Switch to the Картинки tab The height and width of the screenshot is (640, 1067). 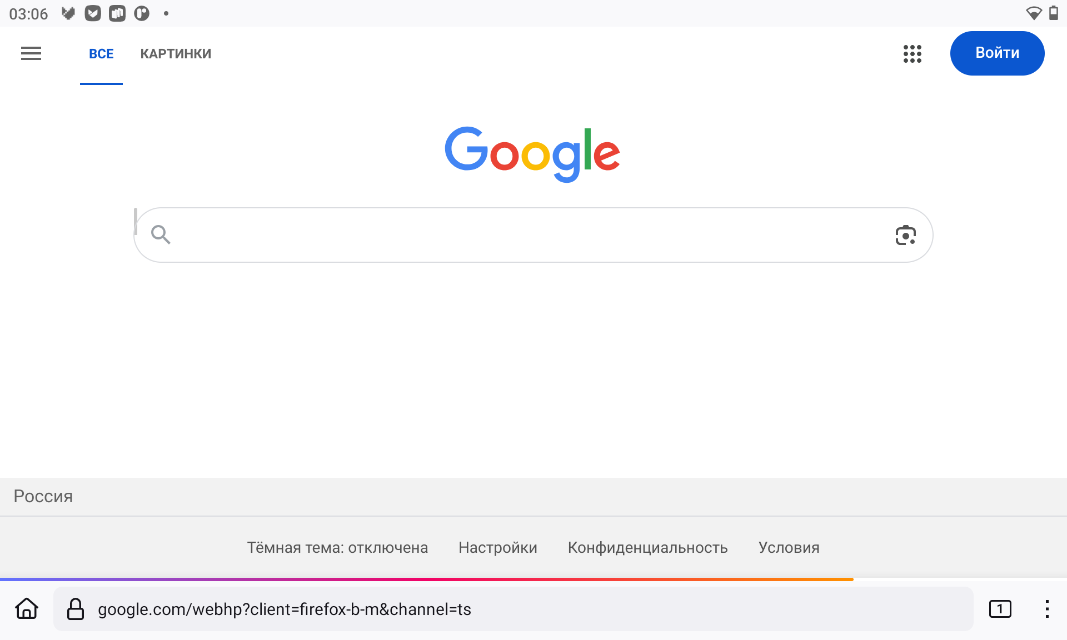tap(176, 54)
